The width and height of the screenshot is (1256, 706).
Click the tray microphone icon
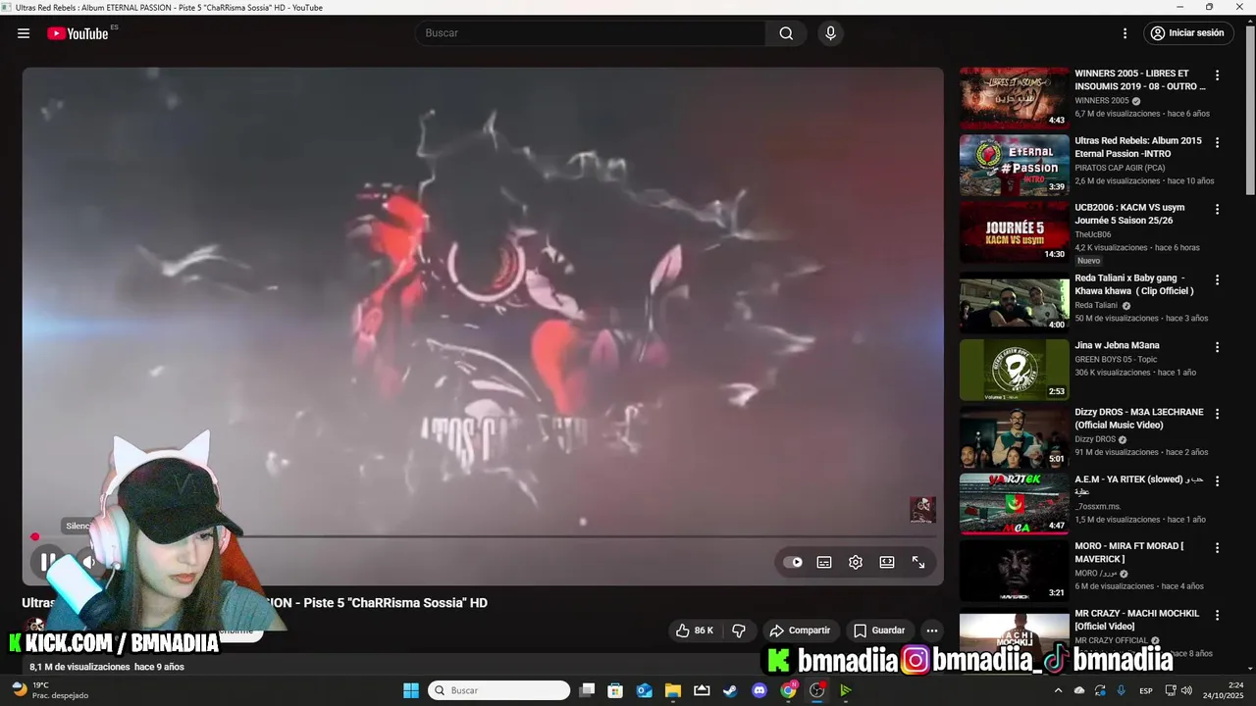coord(1121,690)
